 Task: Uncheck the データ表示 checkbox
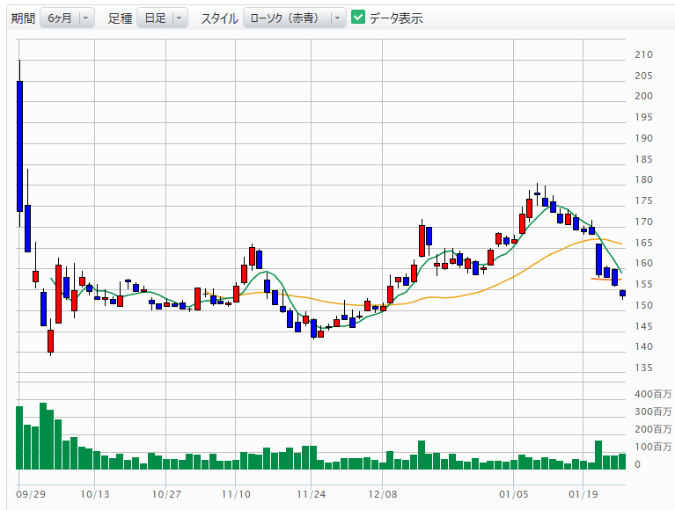tap(358, 18)
